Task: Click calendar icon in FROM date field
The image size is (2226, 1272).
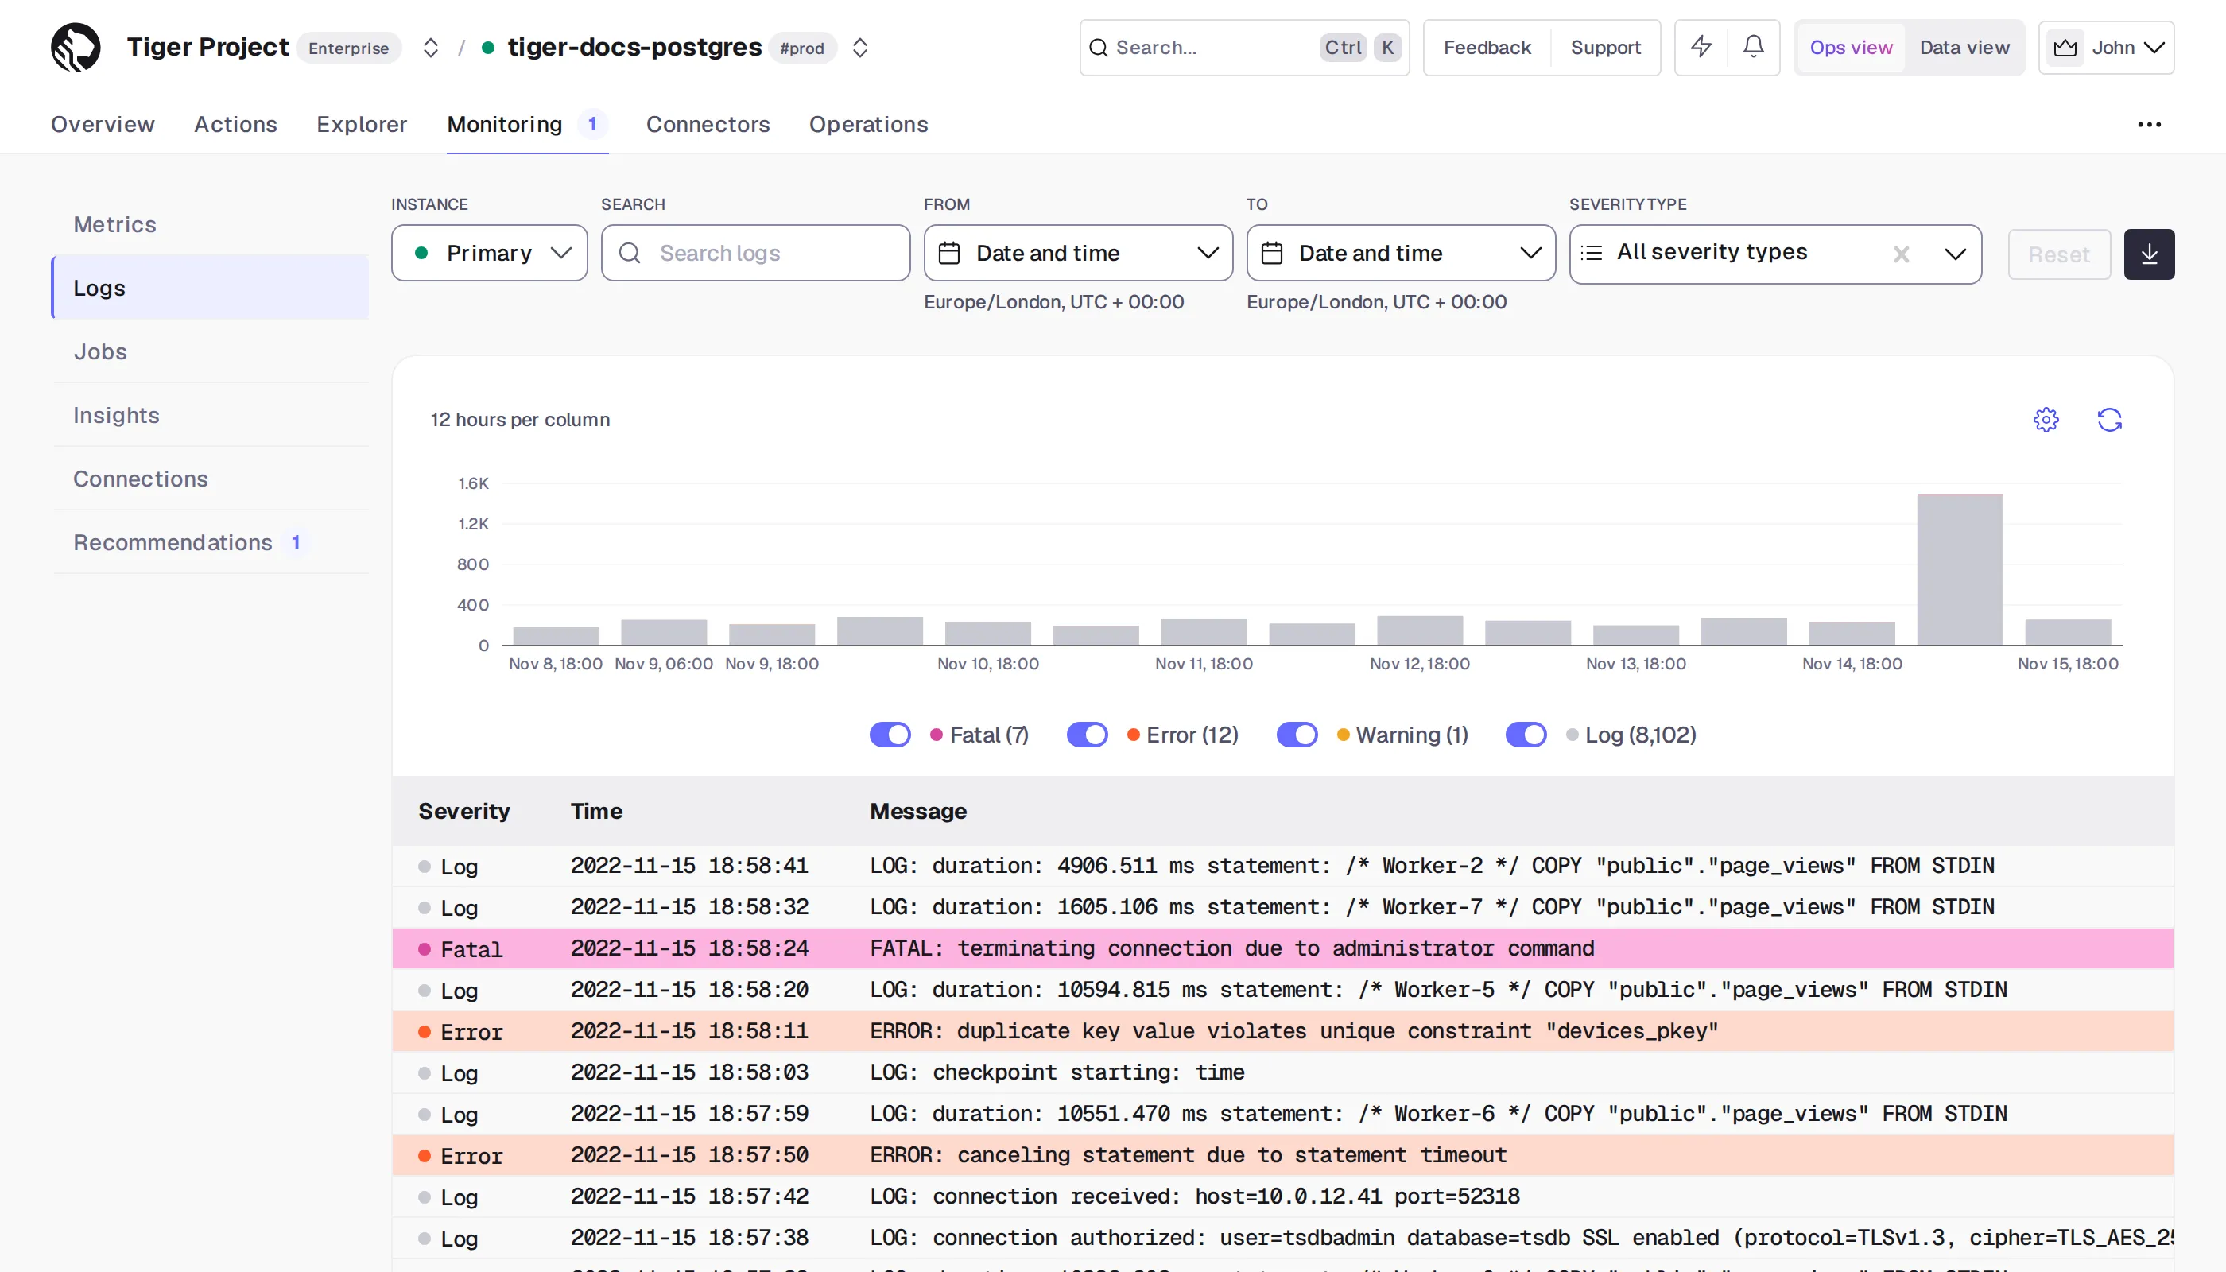Action: [948, 253]
